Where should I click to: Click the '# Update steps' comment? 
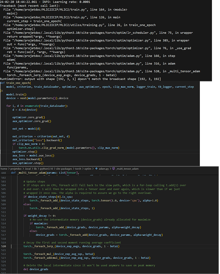(34, 182)
